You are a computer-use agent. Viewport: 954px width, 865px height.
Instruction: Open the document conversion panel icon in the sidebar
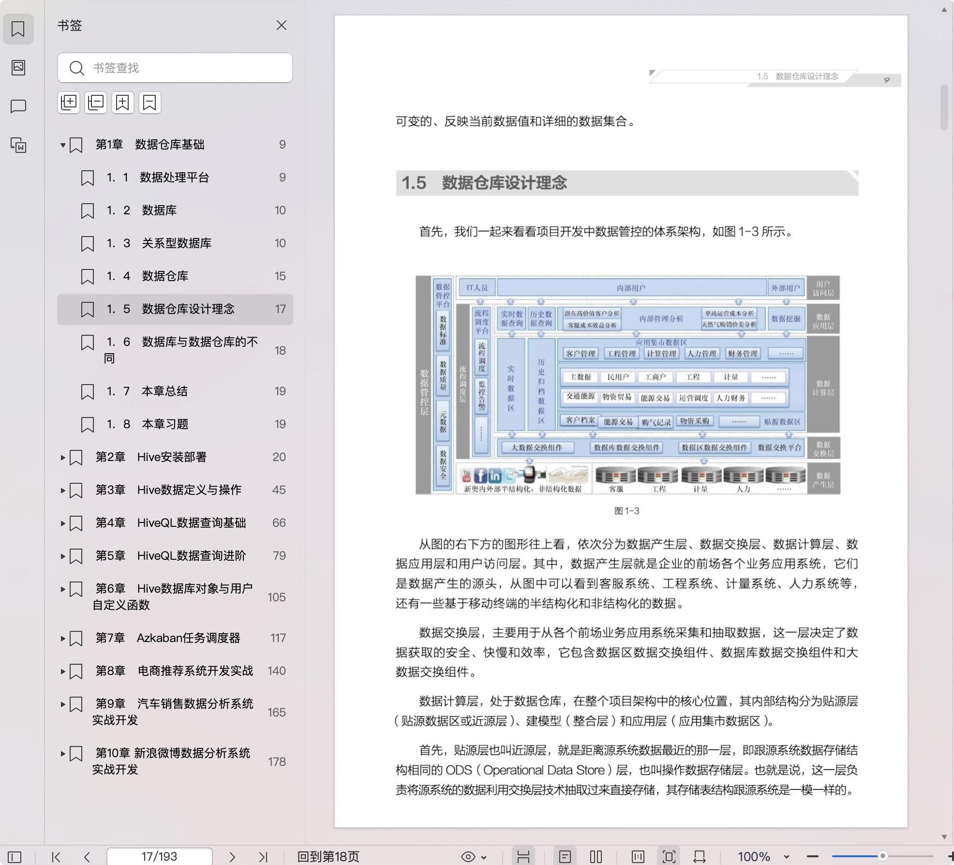click(18, 145)
